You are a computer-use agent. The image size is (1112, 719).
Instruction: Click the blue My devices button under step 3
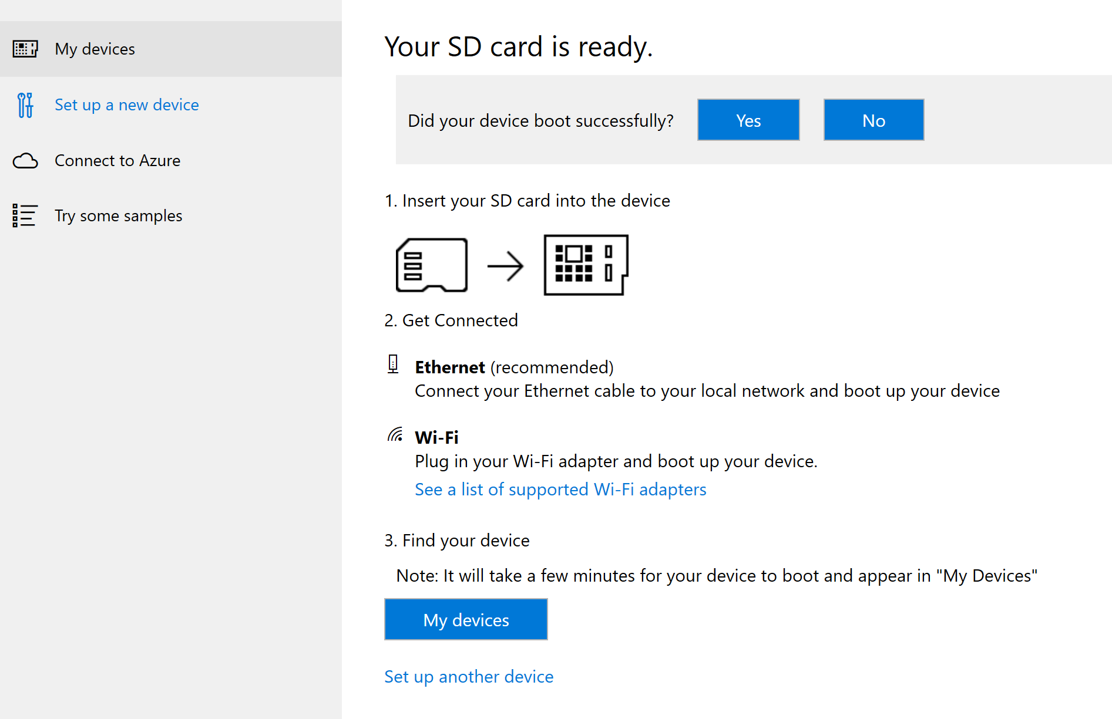[466, 620]
